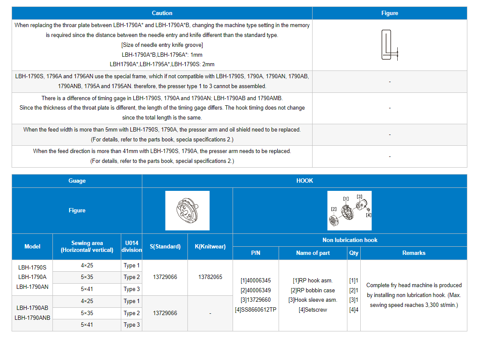Open the hook gauge figure image

(x=187, y=211)
